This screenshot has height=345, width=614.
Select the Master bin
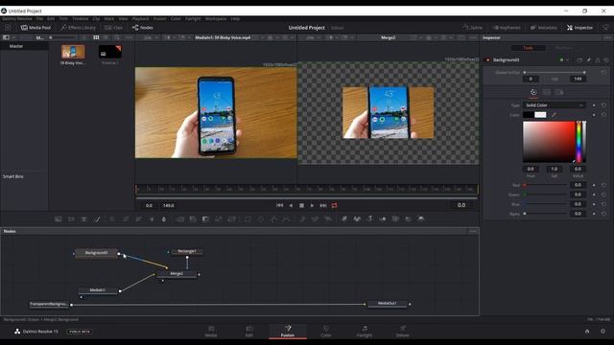point(16,46)
